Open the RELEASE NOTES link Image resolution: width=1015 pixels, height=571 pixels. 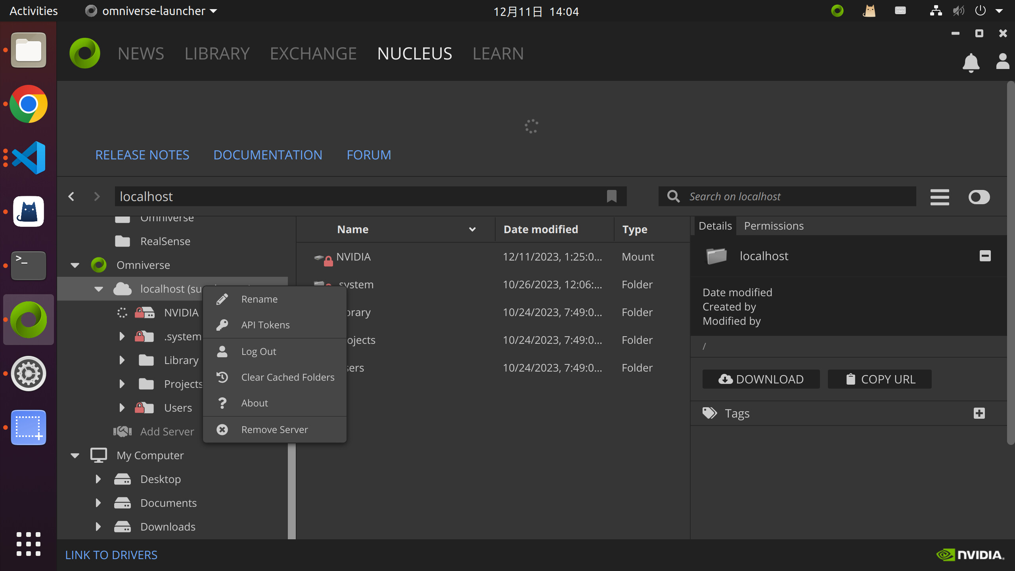click(142, 155)
